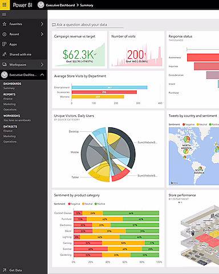Collapse the Executive Dashboard workspace chevron
219x274 pixels.
click(42, 75)
